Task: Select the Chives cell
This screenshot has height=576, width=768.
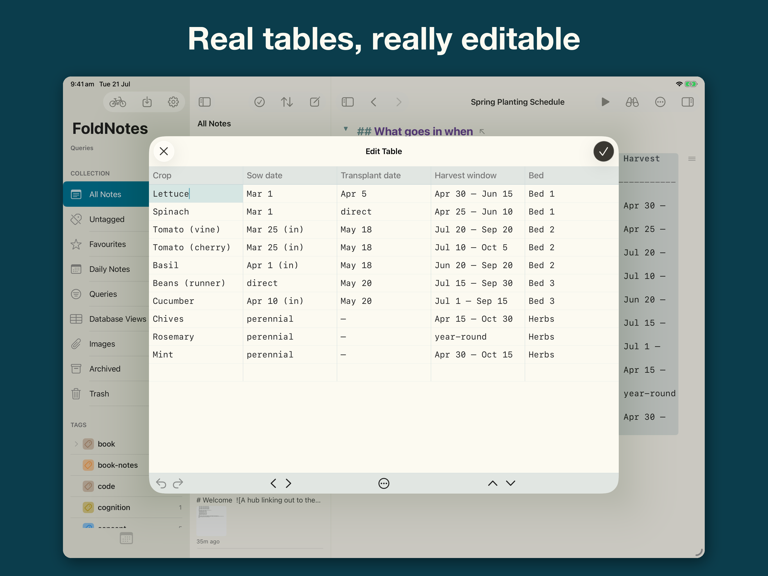Action: (x=196, y=319)
